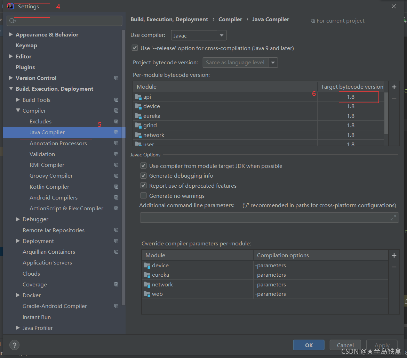Click project-level icon next to Kotlin Compiler
Image resolution: width=407 pixels, height=358 pixels.
(116, 187)
